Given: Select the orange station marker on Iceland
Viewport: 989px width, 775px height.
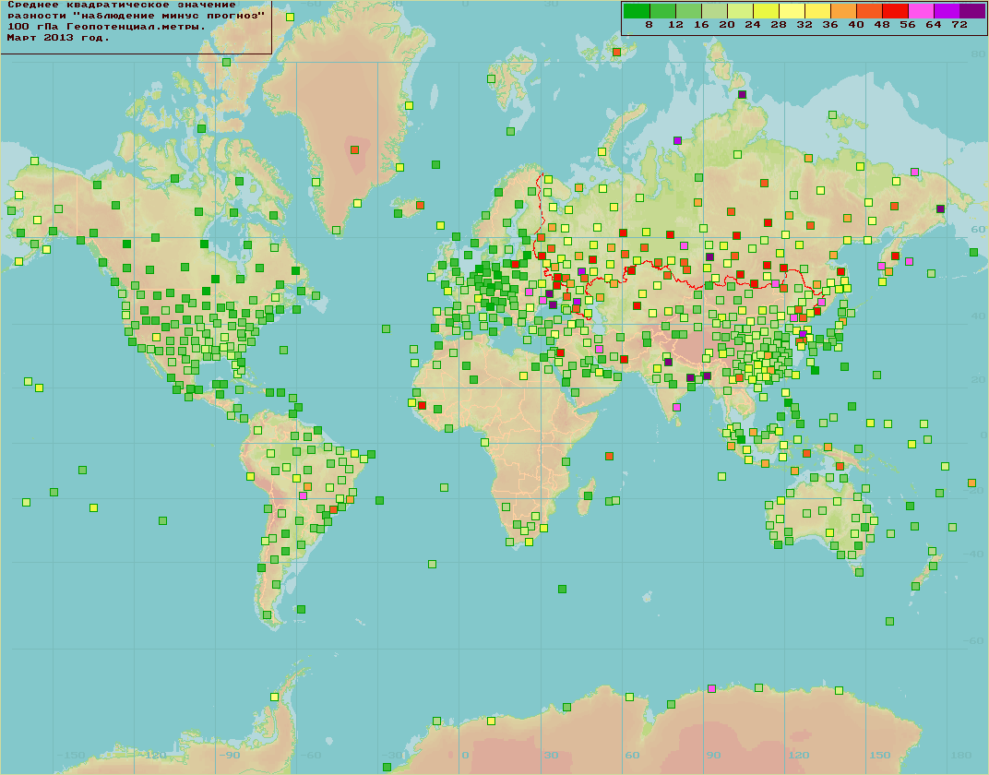Looking at the screenshot, I should [x=420, y=206].
